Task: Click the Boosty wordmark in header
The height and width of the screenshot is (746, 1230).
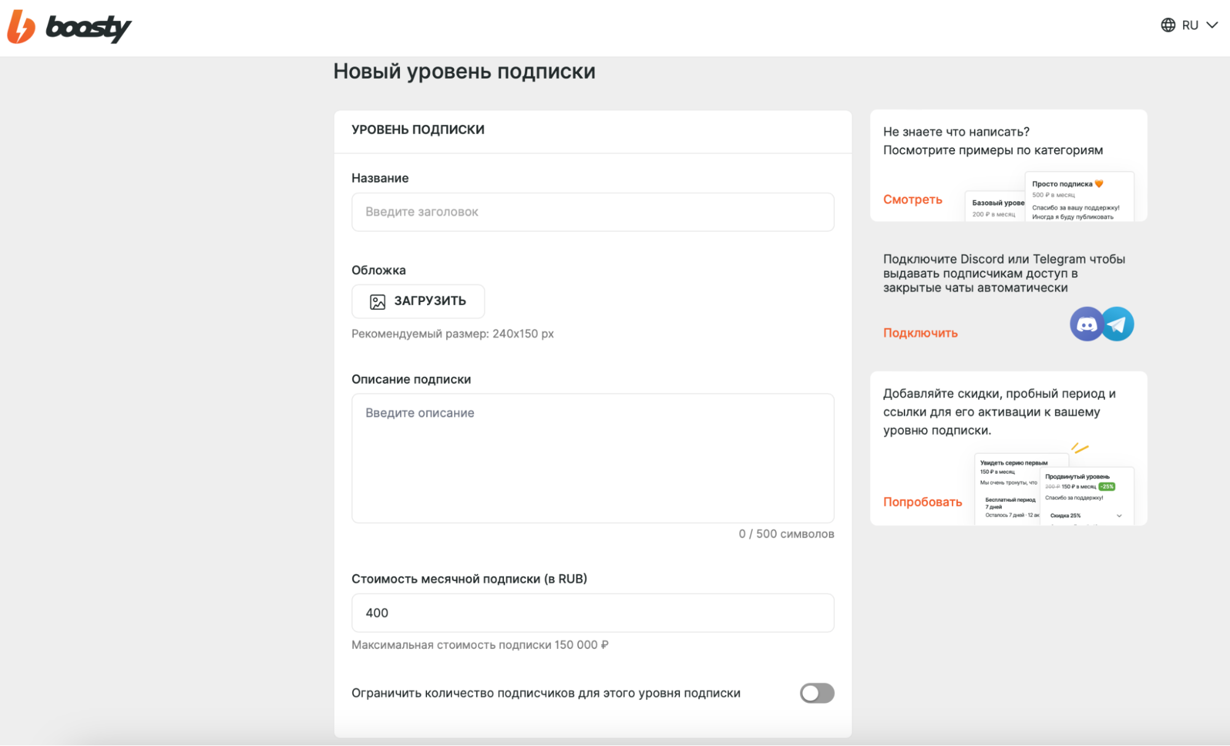Action: tap(88, 28)
